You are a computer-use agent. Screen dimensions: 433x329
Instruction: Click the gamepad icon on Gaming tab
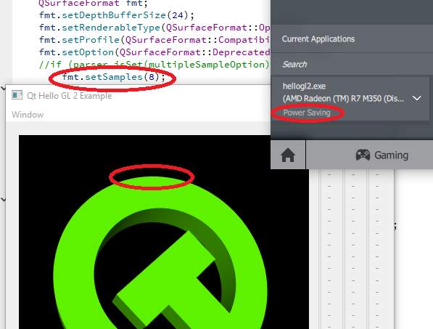(363, 155)
